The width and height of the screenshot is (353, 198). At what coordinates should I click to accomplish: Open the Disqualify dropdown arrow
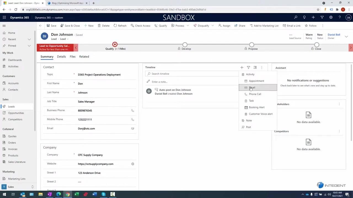(213, 26)
